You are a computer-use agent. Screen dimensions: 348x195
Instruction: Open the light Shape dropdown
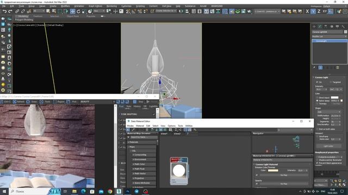(328, 112)
